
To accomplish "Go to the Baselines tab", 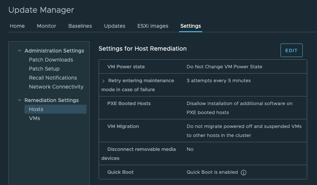I will pyautogui.click(x=80, y=26).
